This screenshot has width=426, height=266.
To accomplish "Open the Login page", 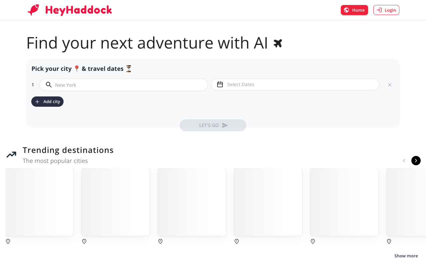I will pos(386,10).
